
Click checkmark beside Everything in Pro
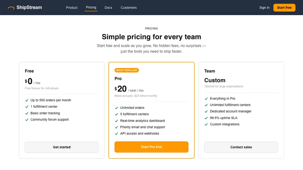[x=206, y=99]
